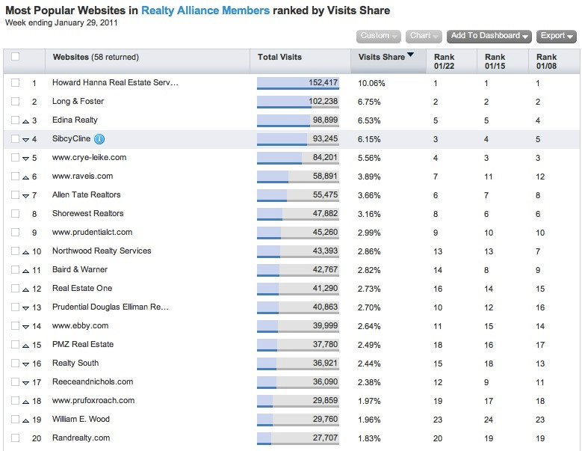
Task: Open the Chart dropdown
Action: point(424,36)
